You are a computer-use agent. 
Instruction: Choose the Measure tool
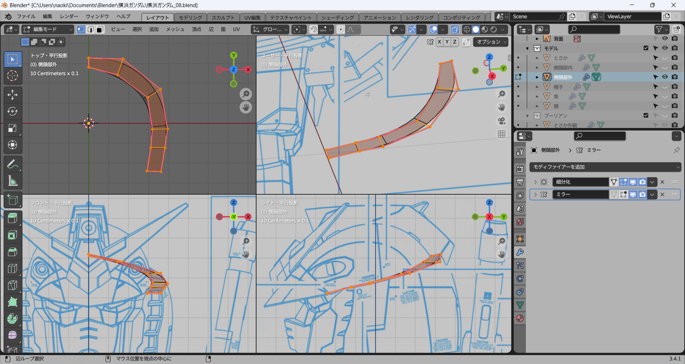click(x=12, y=181)
